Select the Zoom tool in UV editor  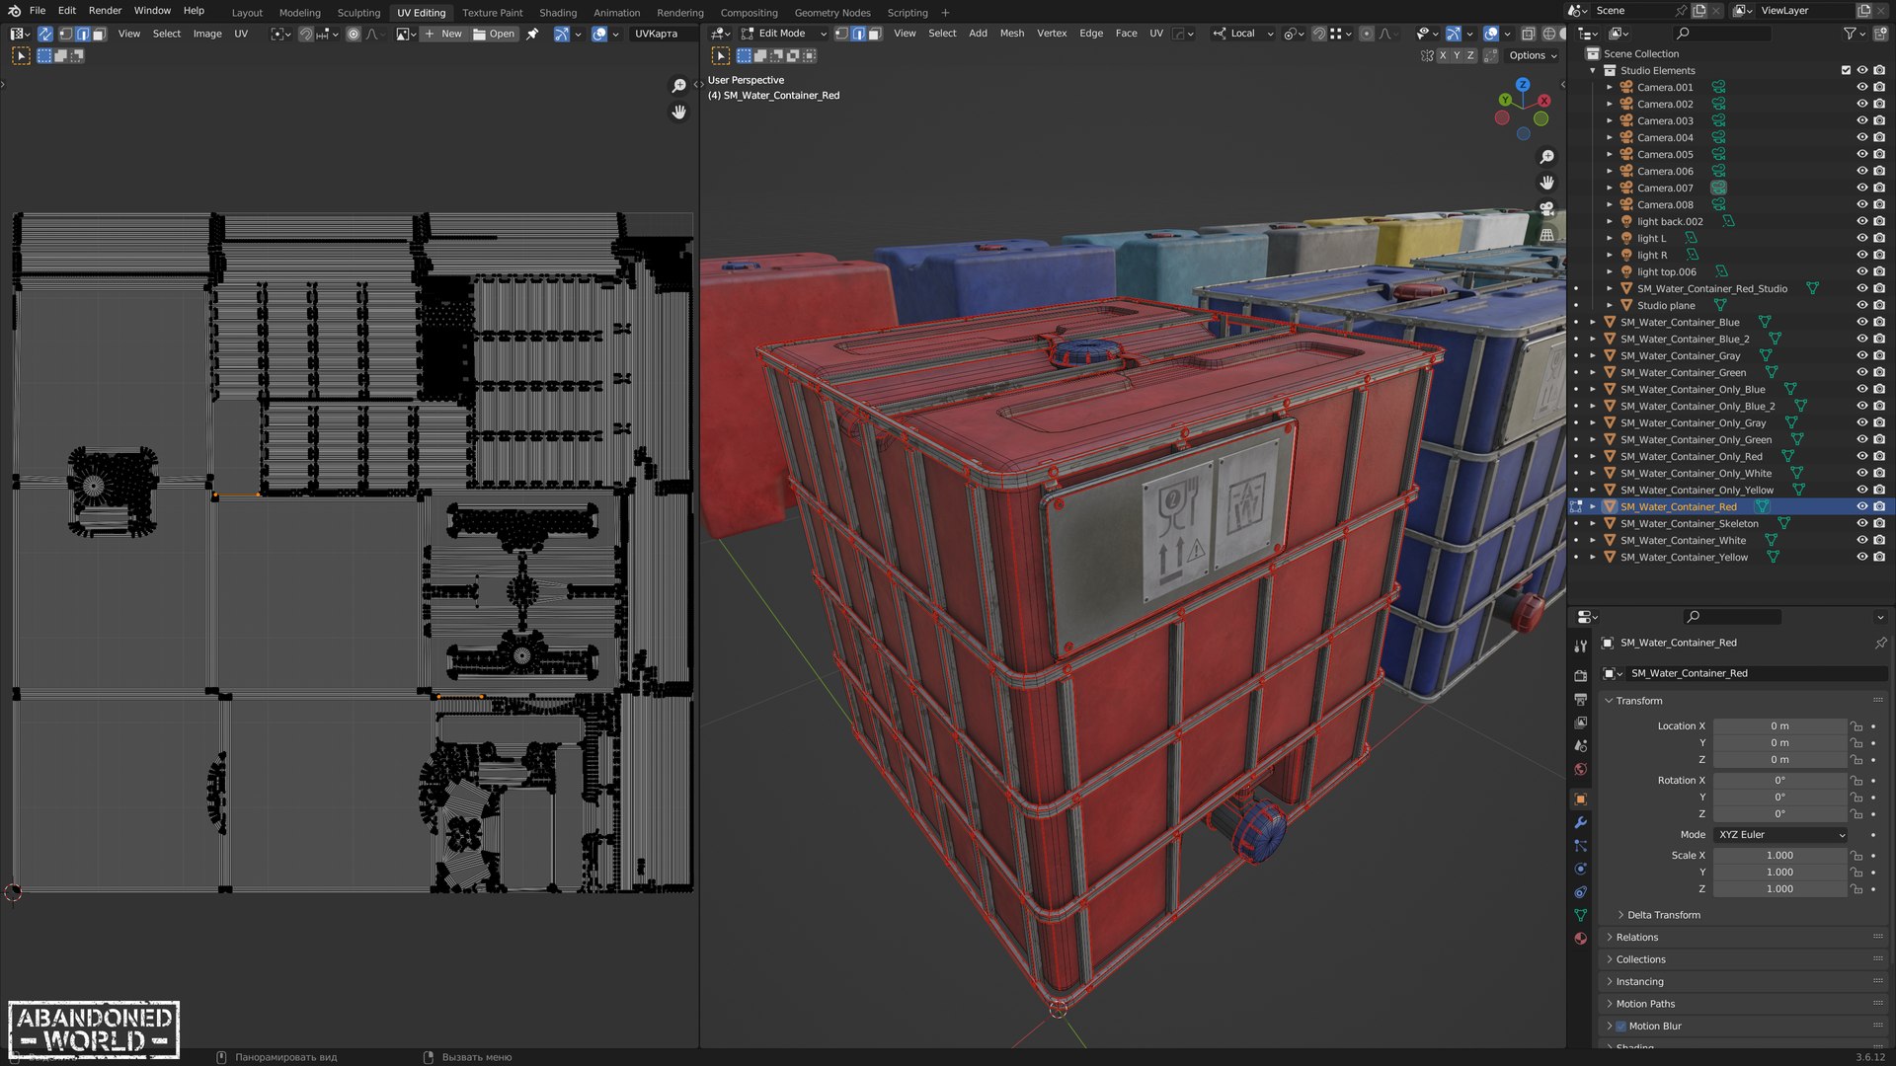678,86
